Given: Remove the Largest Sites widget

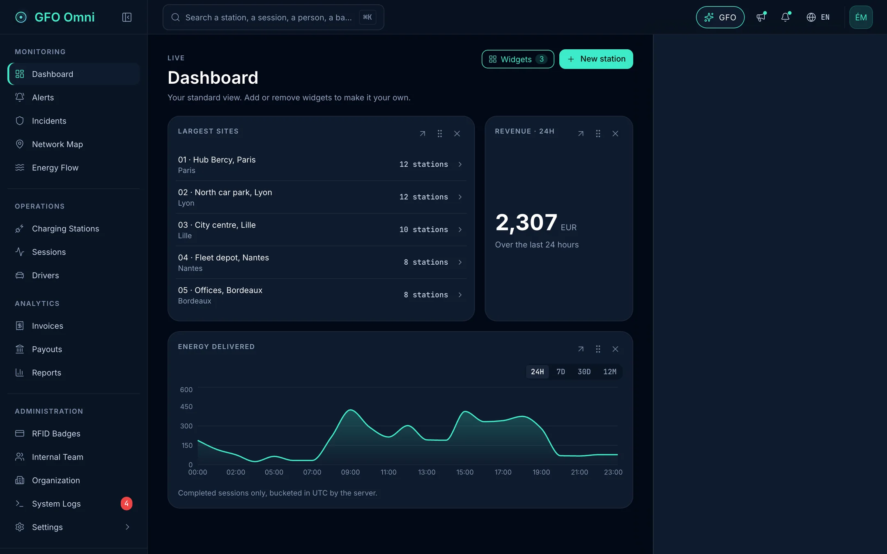Looking at the screenshot, I should pos(457,134).
